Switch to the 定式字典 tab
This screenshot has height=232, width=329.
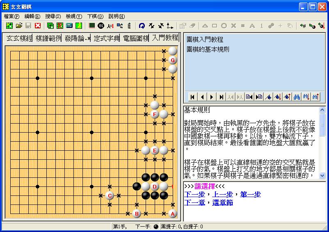106,38
